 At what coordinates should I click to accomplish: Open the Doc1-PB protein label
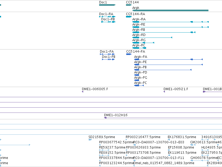pyautogui.click(x=109, y=57)
